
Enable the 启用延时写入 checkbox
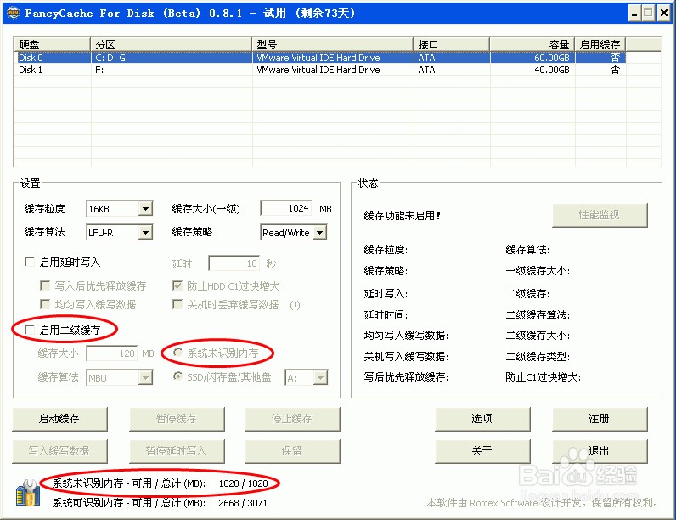pos(30,263)
